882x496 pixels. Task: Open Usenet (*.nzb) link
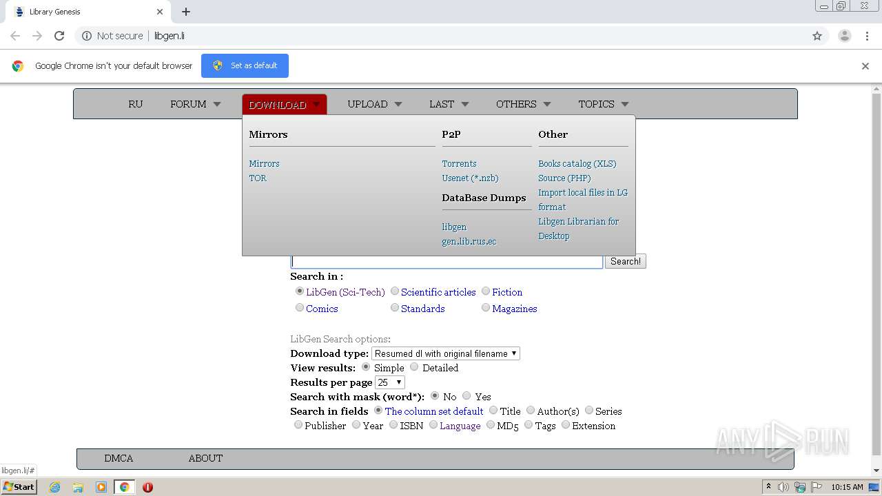pos(470,178)
